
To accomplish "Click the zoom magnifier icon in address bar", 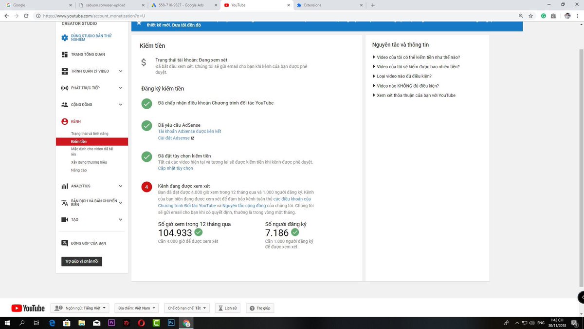I will (521, 16).
